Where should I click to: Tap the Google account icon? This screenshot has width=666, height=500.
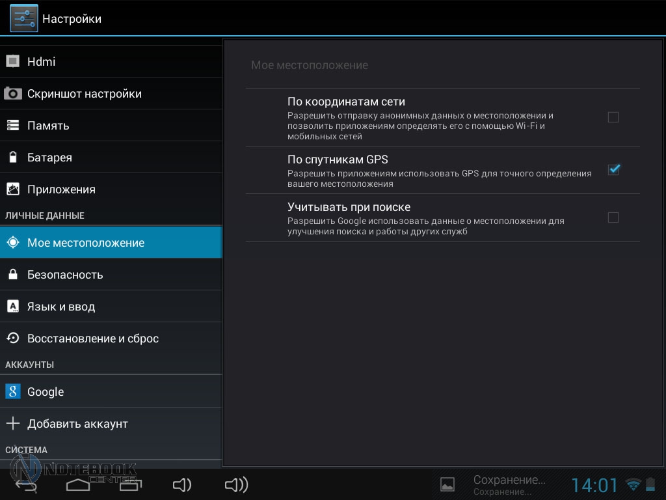coord(13,391)
